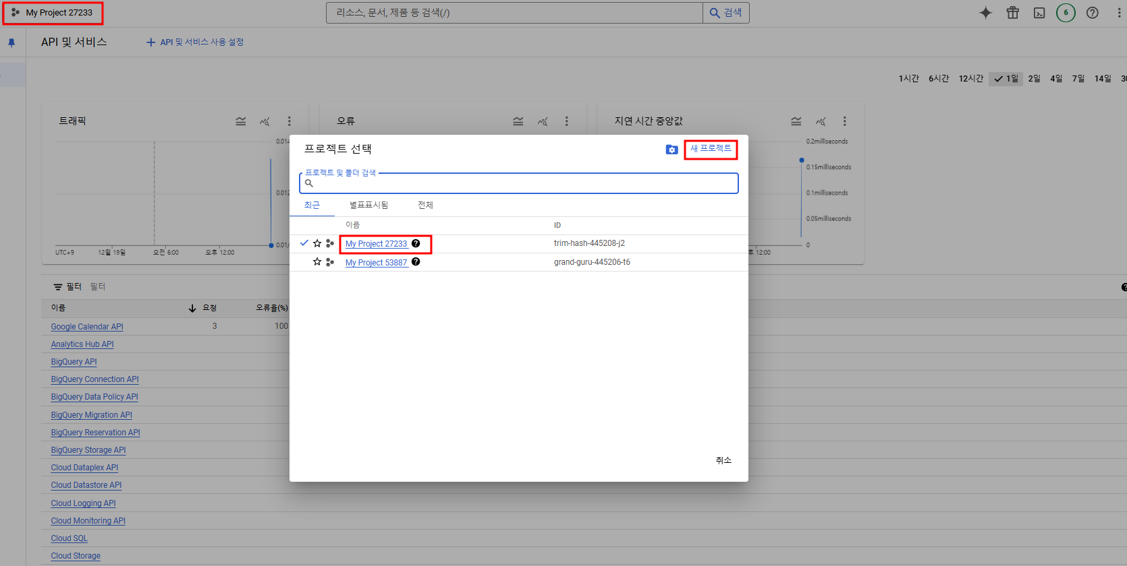Open more options on 오류 chart
This screenshot has height=566, width=1127.
point(567,121)
